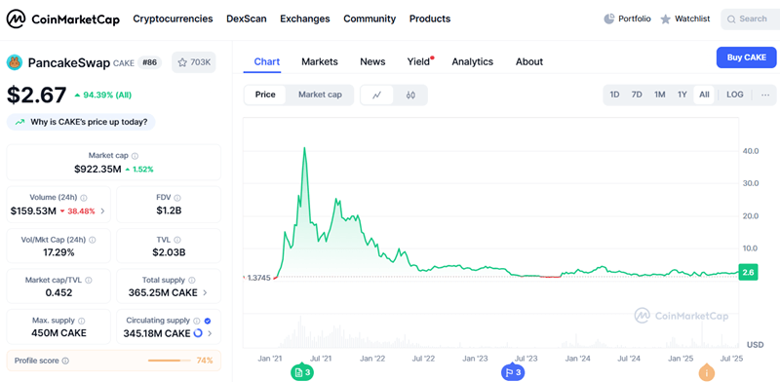Switch to the News tab
The width and height of the screenshot is (780, 382).
(372, 61)
